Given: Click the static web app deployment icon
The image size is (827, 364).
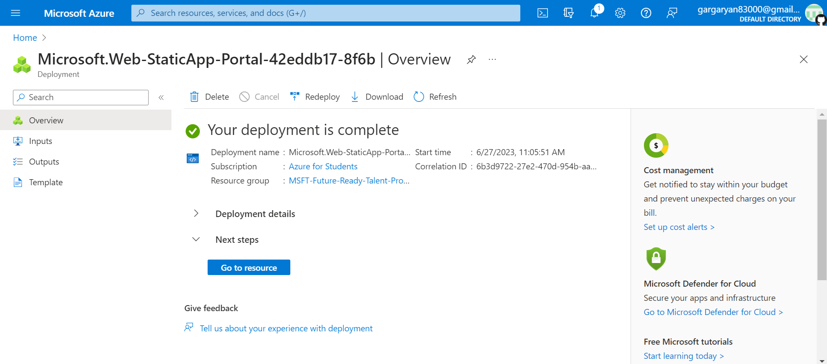Looking at the screenshot, I should (x=193, y=159).
